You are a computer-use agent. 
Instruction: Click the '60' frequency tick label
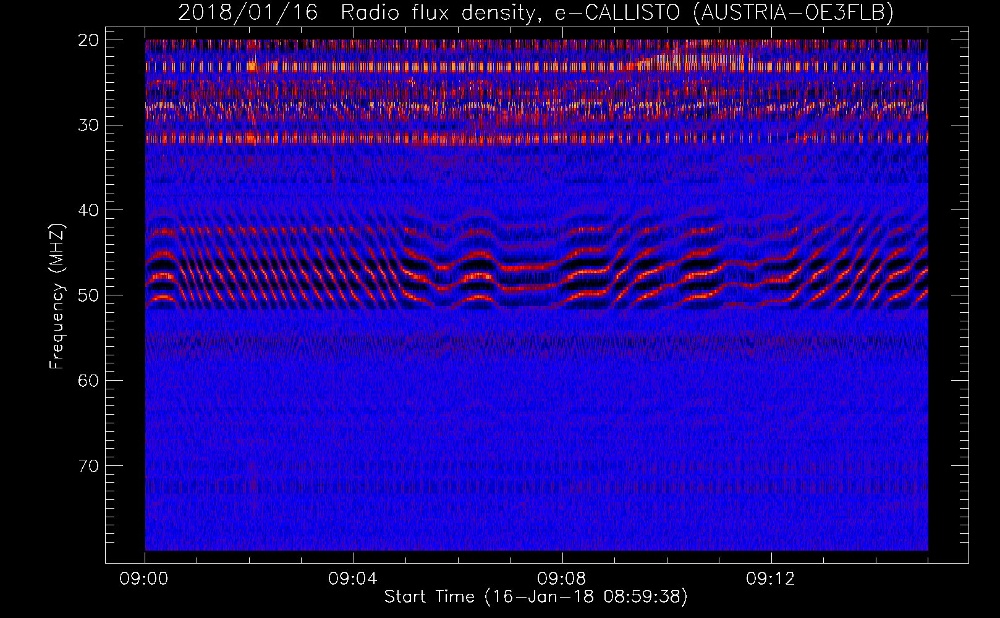[88, 381]
